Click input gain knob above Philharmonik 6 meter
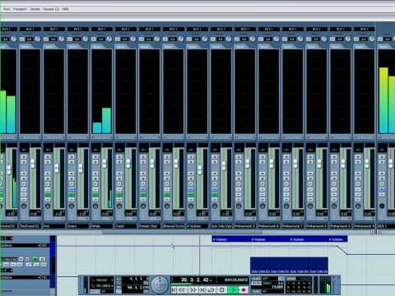 (x=276, y=39)
